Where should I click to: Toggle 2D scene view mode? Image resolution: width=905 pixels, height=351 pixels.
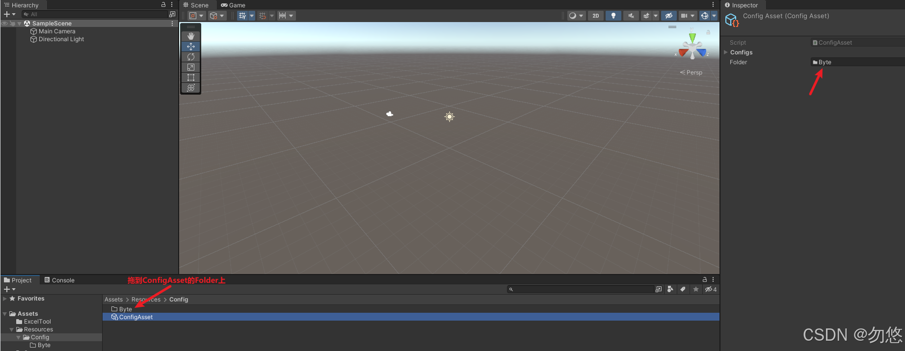[596, 16]
